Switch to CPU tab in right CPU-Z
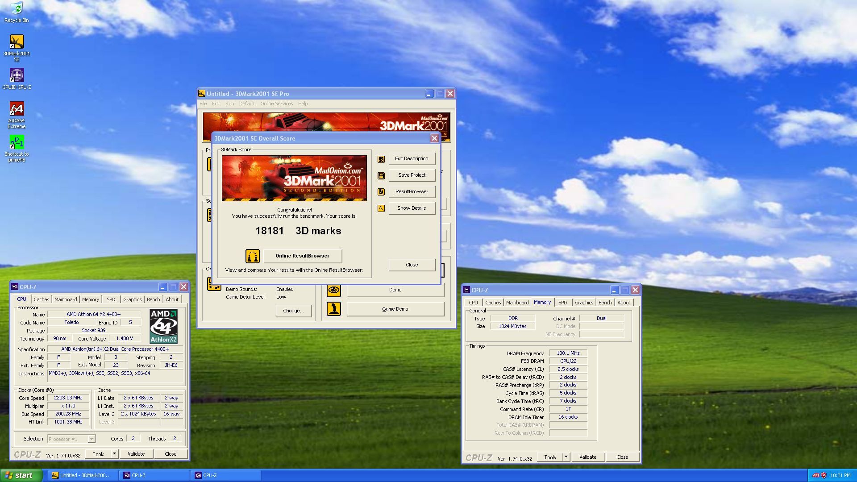857x482 pixels. point(473,303)
